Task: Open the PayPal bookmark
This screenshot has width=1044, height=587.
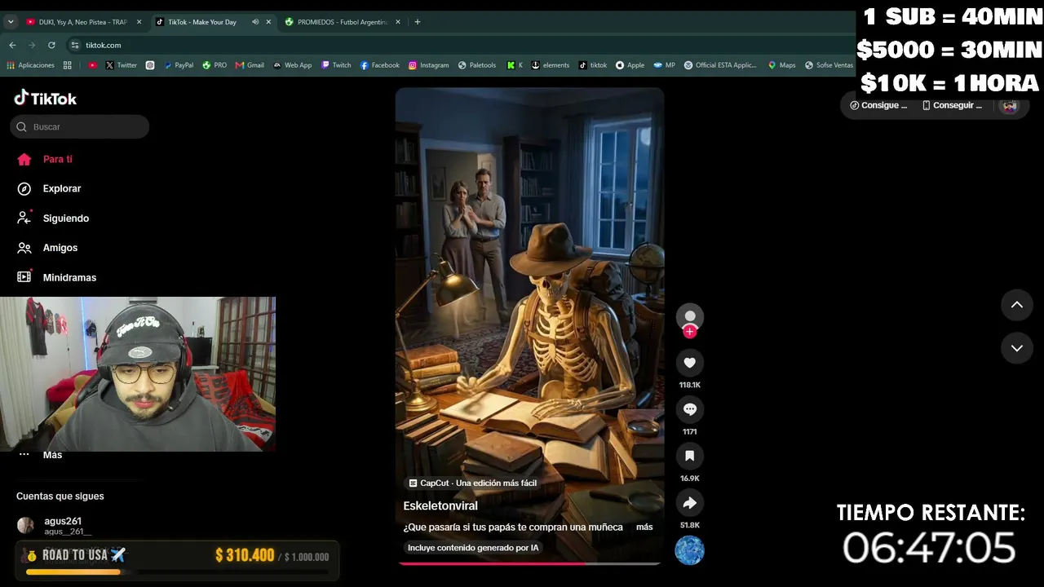Action: pyautogui.click(x=179, y=65)
